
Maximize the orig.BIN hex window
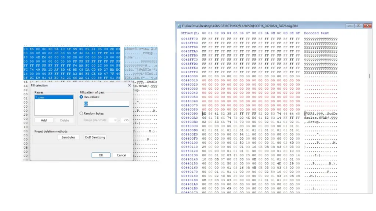click(358, 26)
